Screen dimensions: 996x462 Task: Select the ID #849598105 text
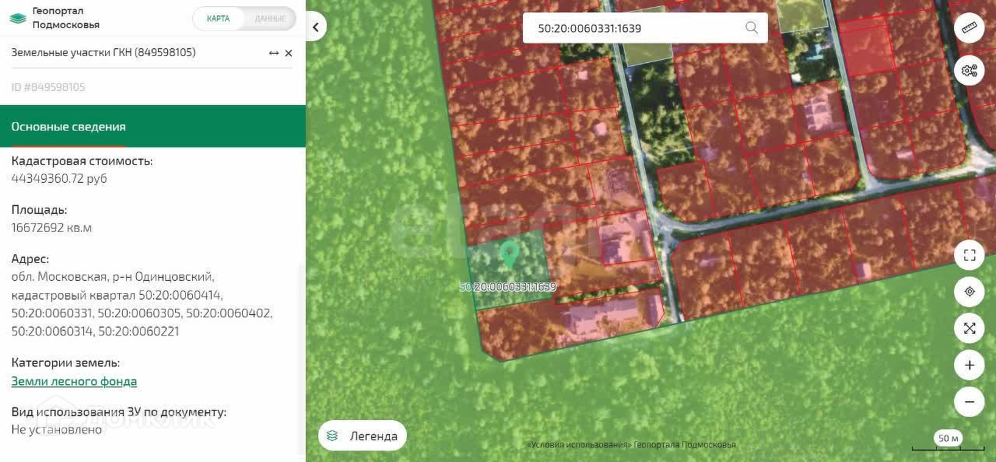48,87
